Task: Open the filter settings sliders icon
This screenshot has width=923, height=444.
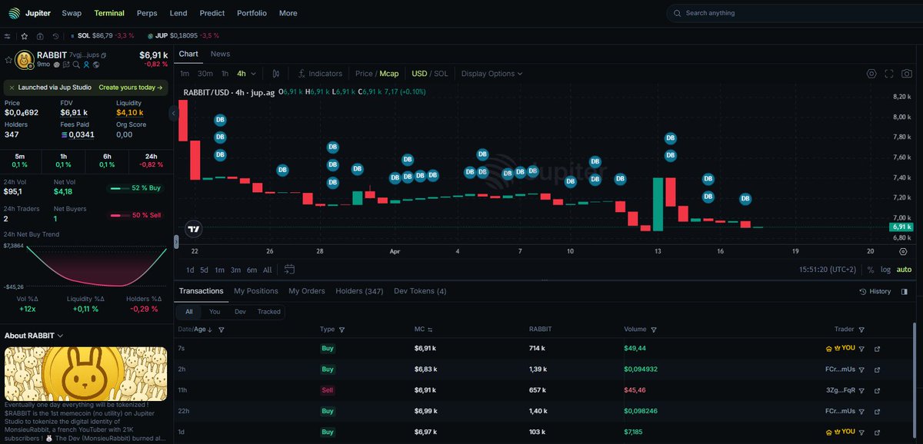Action: [8, 36]
